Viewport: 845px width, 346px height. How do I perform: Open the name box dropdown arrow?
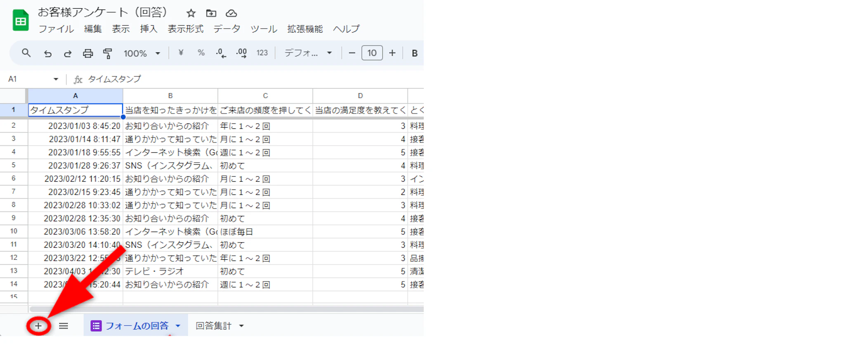pos(56,79)
